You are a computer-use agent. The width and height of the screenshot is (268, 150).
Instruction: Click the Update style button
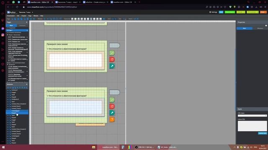click(262, 133)
